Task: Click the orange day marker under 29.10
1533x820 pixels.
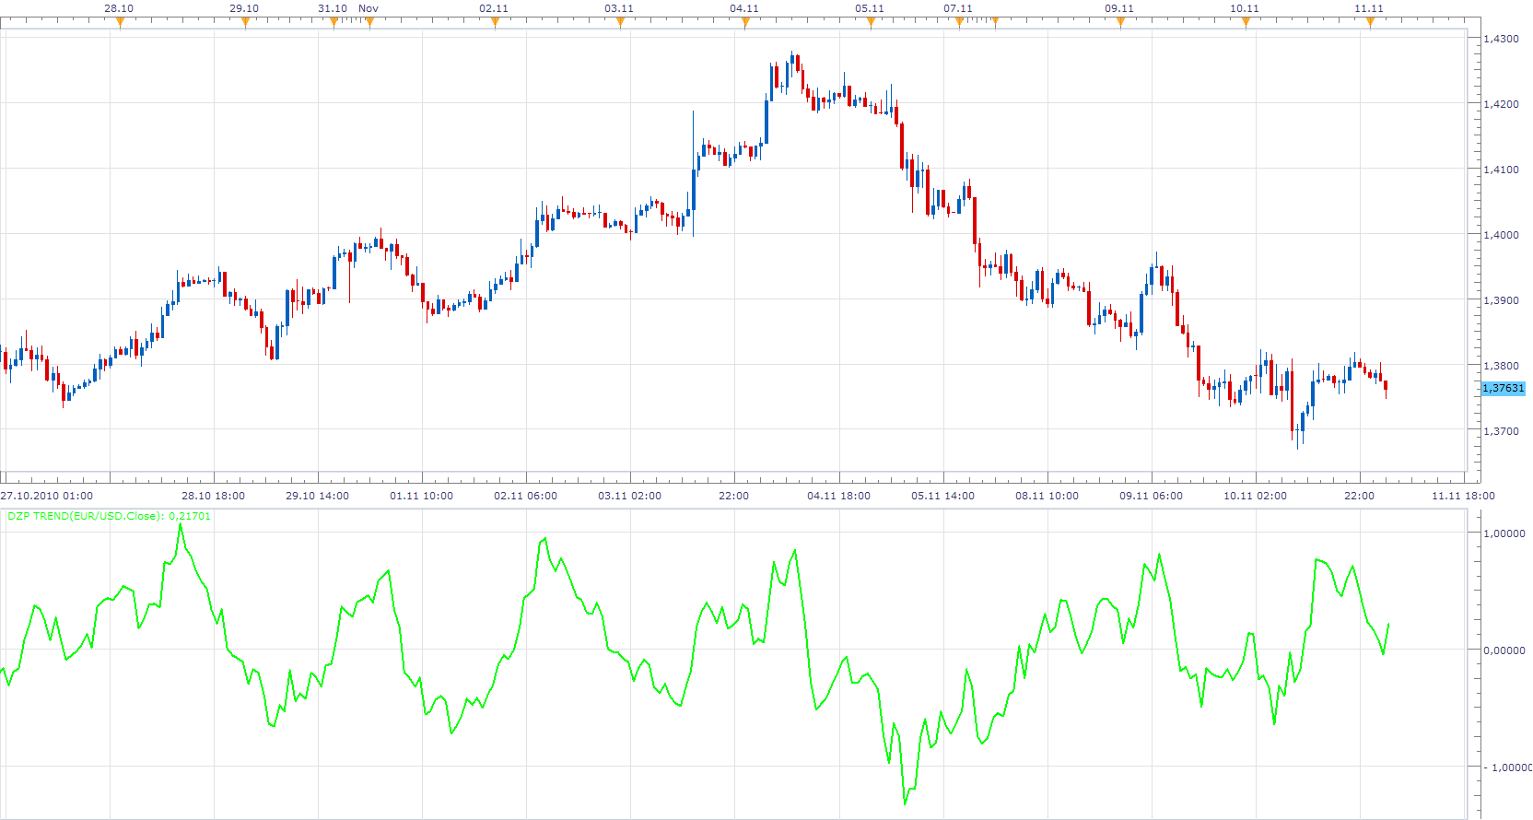Action: (245, 23)
